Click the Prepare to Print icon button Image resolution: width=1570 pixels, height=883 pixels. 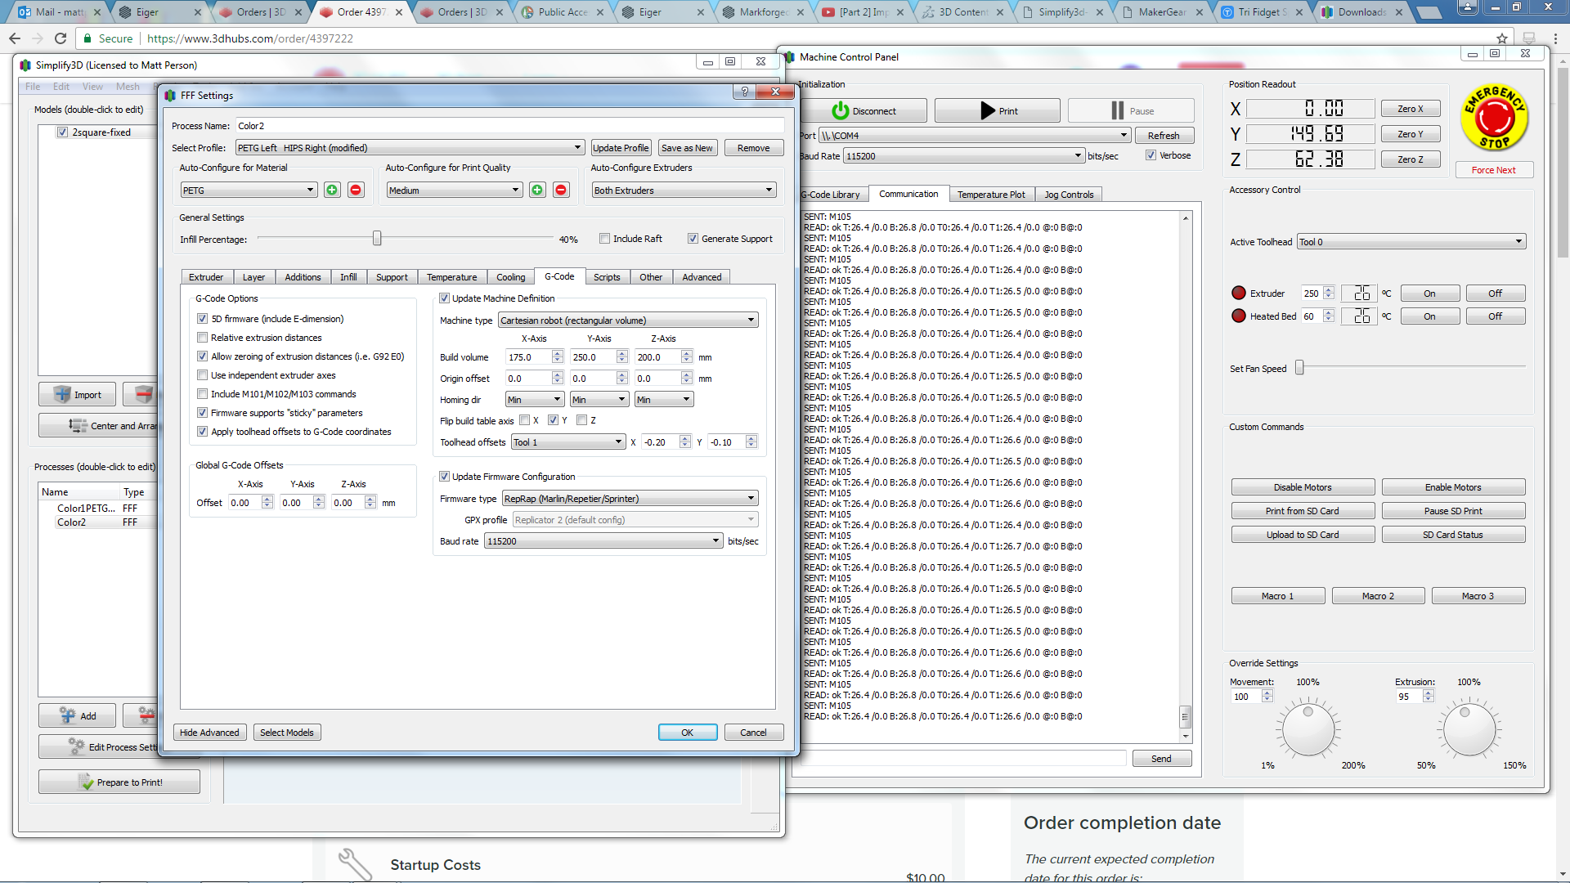[x=119, y=782]
